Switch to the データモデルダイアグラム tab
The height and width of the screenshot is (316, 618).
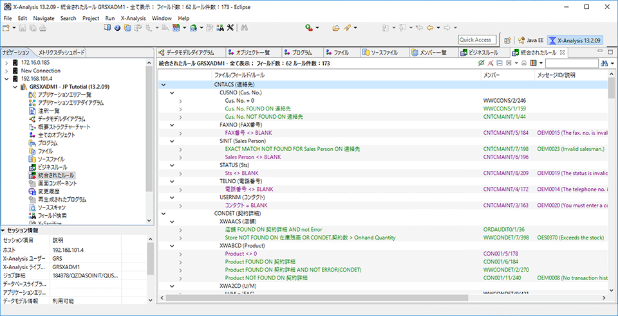click(189, 52)
